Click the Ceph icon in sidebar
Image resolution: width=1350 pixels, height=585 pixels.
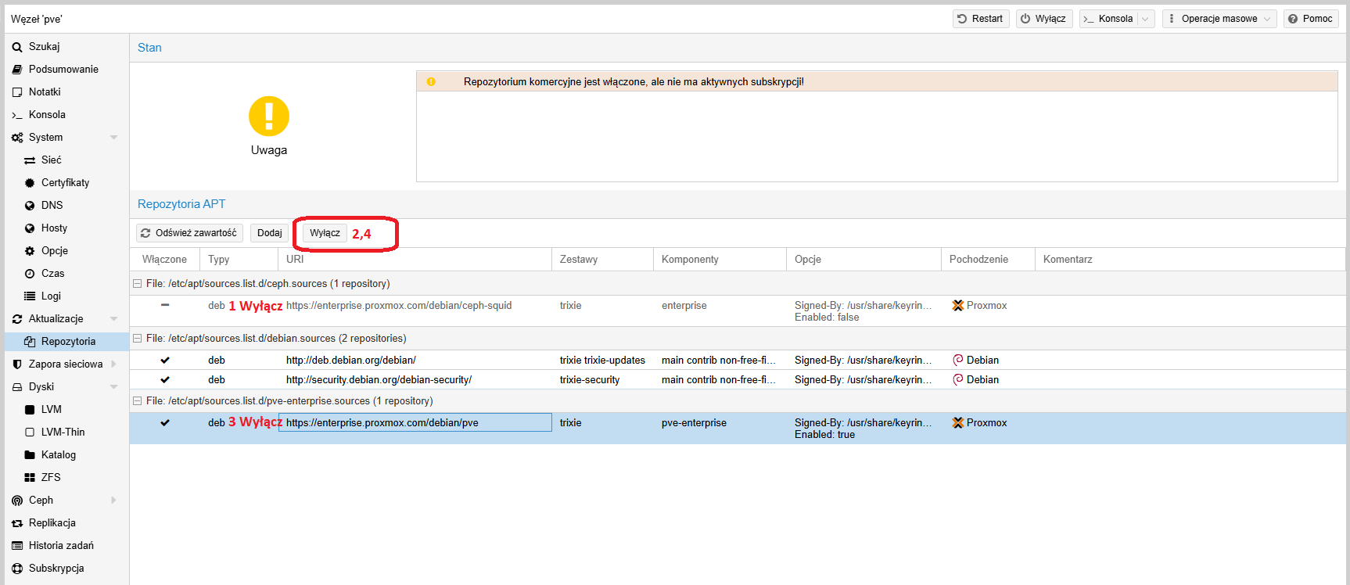(x=17, y=501)
